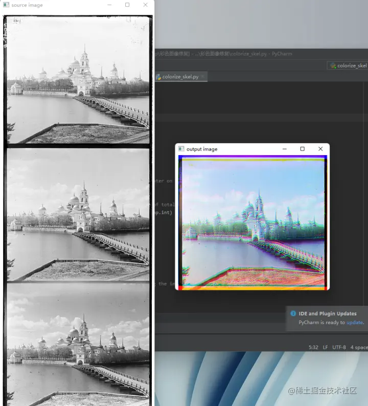Maximize the output image window

pos(303,149)
